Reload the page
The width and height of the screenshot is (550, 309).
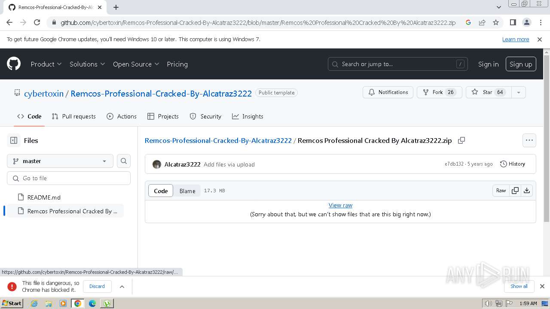37,22
